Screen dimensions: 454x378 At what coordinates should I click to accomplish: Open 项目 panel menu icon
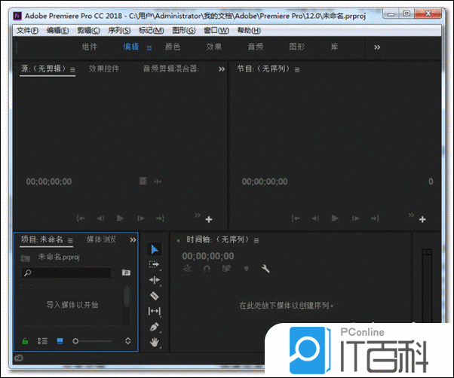point(70,240)
